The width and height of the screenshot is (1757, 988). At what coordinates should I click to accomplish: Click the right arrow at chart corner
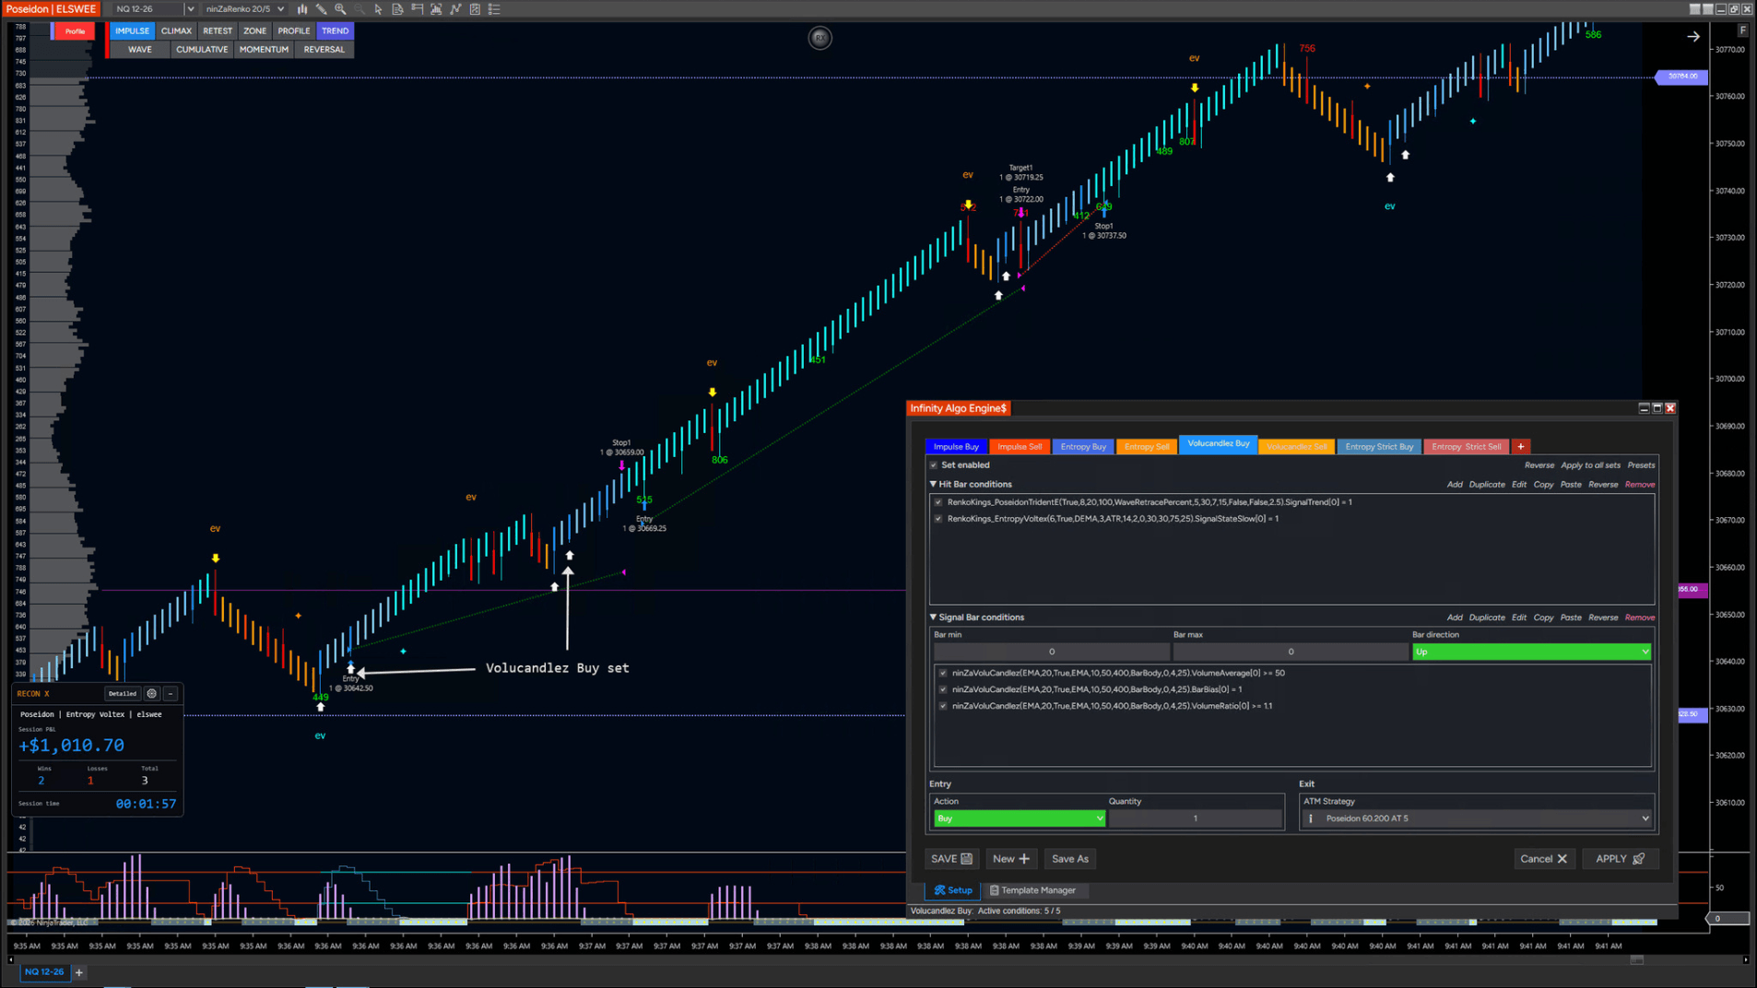click(x=1693, y=37)
